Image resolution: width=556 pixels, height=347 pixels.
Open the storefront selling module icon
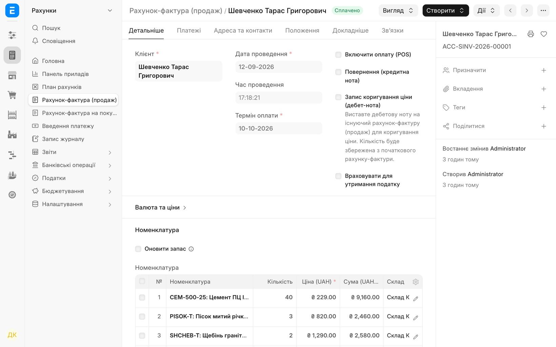12,75
